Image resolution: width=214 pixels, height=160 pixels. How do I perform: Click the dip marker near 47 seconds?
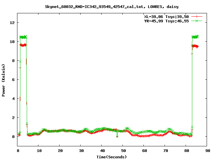(x=117, y=136)
